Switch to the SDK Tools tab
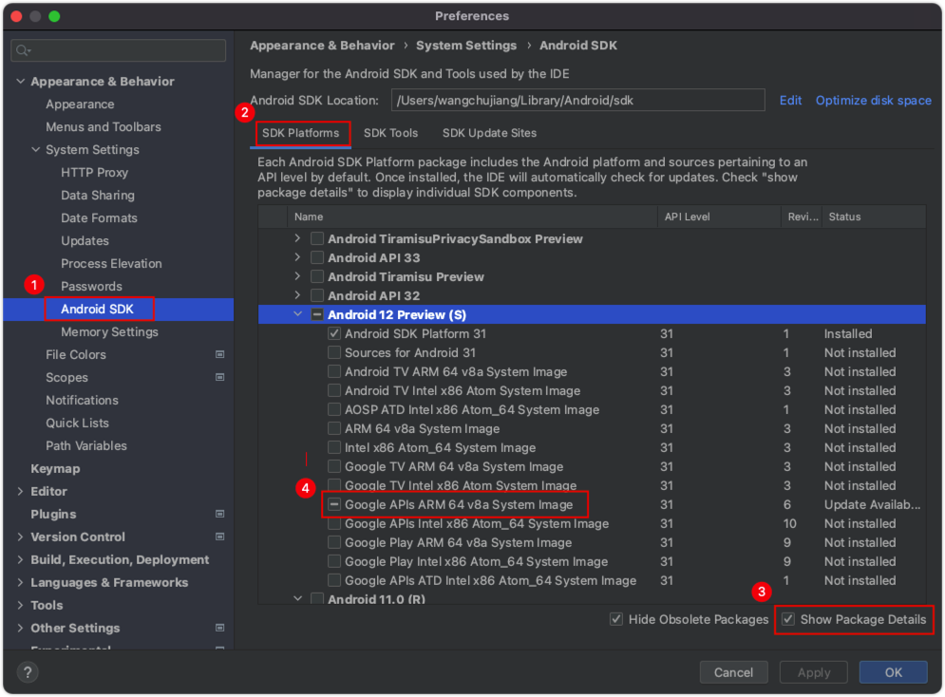The width and height of the screenshot is (945, 697). (x=390, y=133)
